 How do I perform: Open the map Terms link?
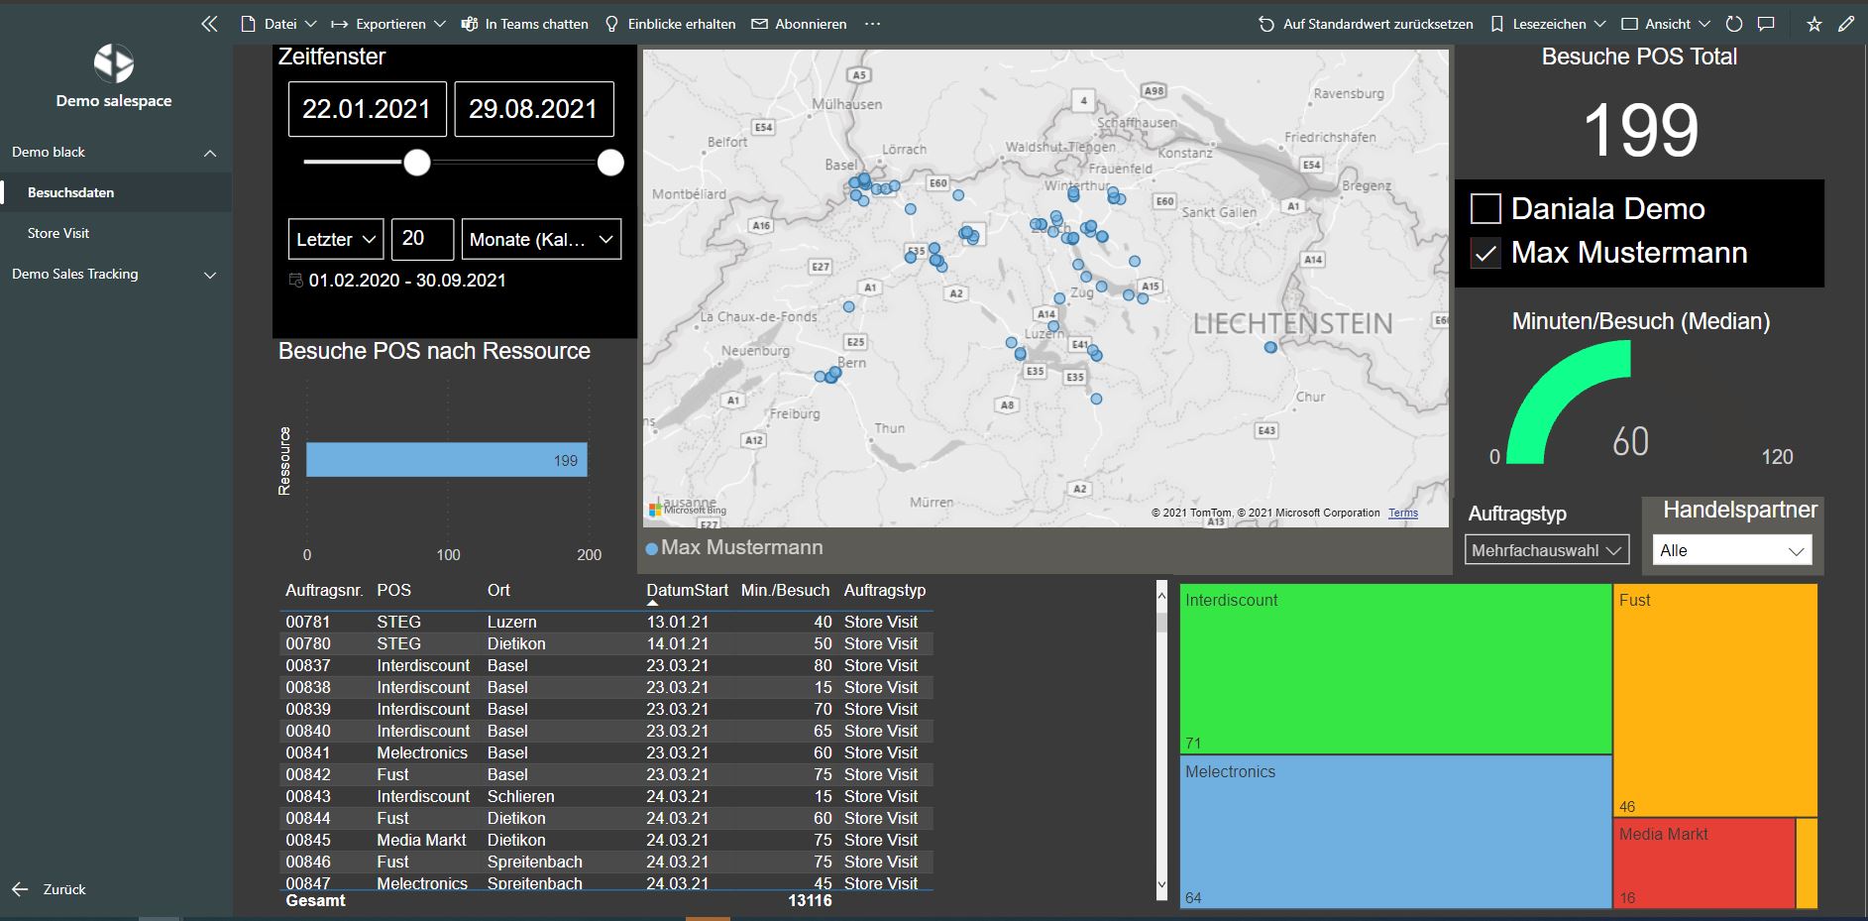[x=1402, y=513]
